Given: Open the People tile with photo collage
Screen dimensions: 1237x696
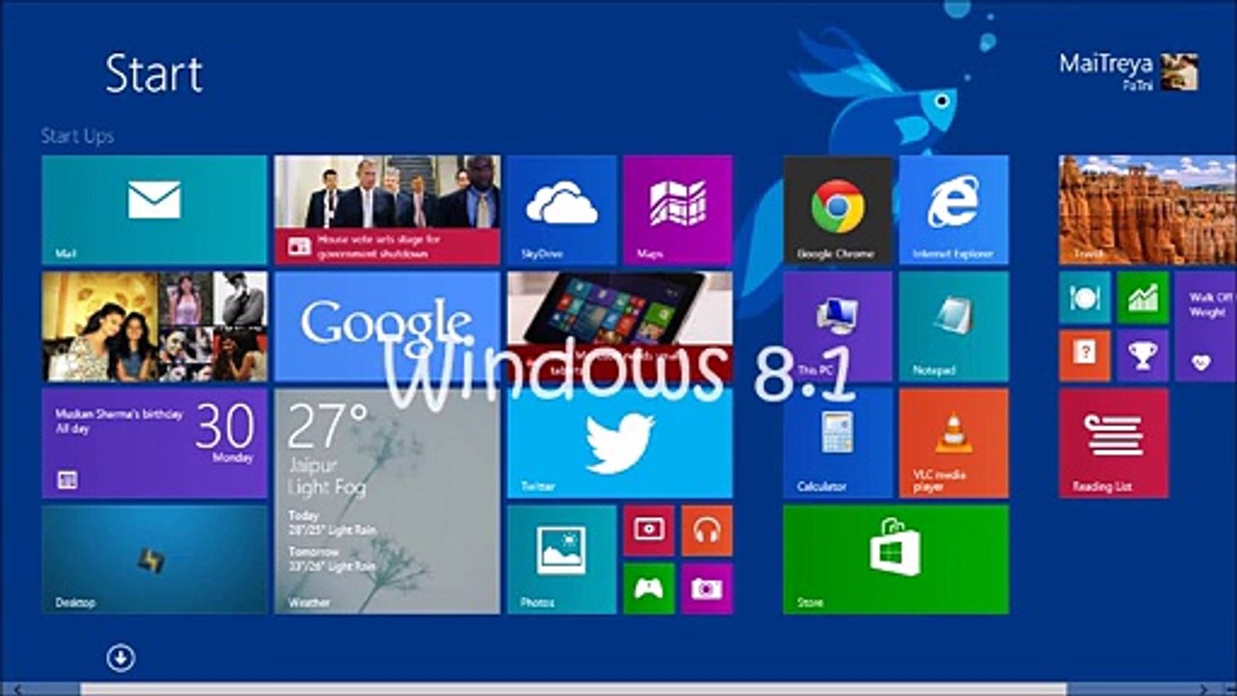Looking at the screenshot, I should point(155,327).
